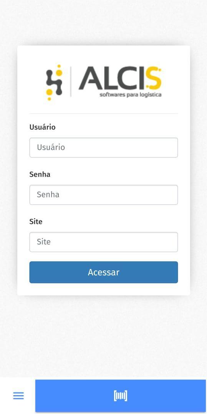
Task: Select the 'Senha' placeholder text
Action: pos(48,195)
